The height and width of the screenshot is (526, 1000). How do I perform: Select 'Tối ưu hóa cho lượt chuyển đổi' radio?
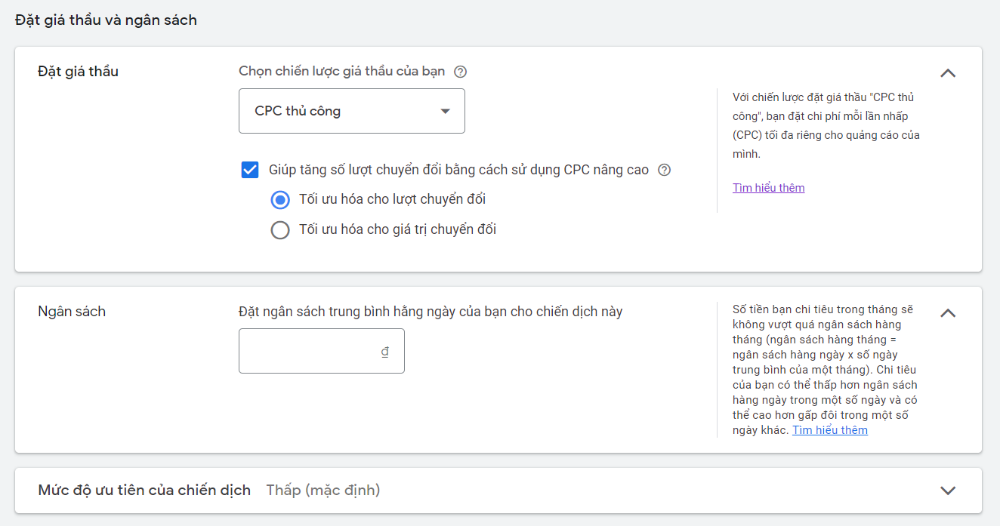[x=280, y=200]
